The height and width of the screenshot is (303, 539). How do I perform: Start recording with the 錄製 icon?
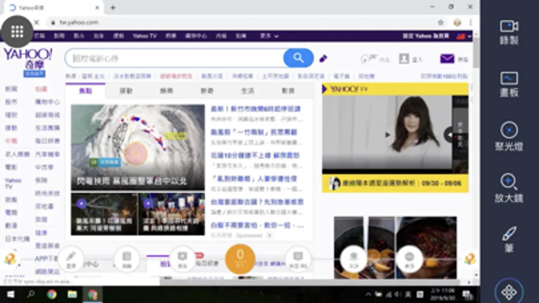(x=509, y=32)
